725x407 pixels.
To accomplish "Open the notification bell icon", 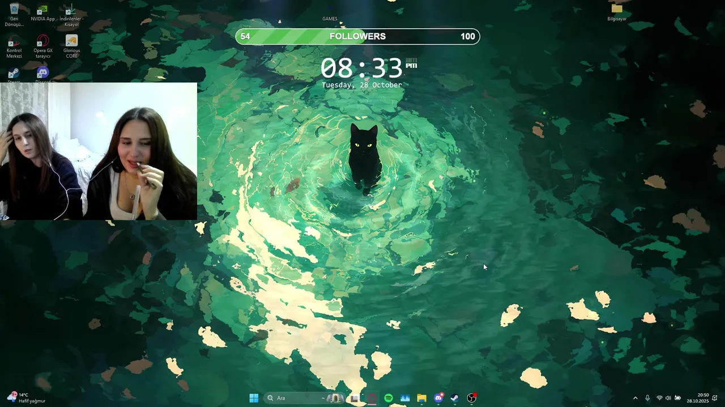I will pos(715,398).
